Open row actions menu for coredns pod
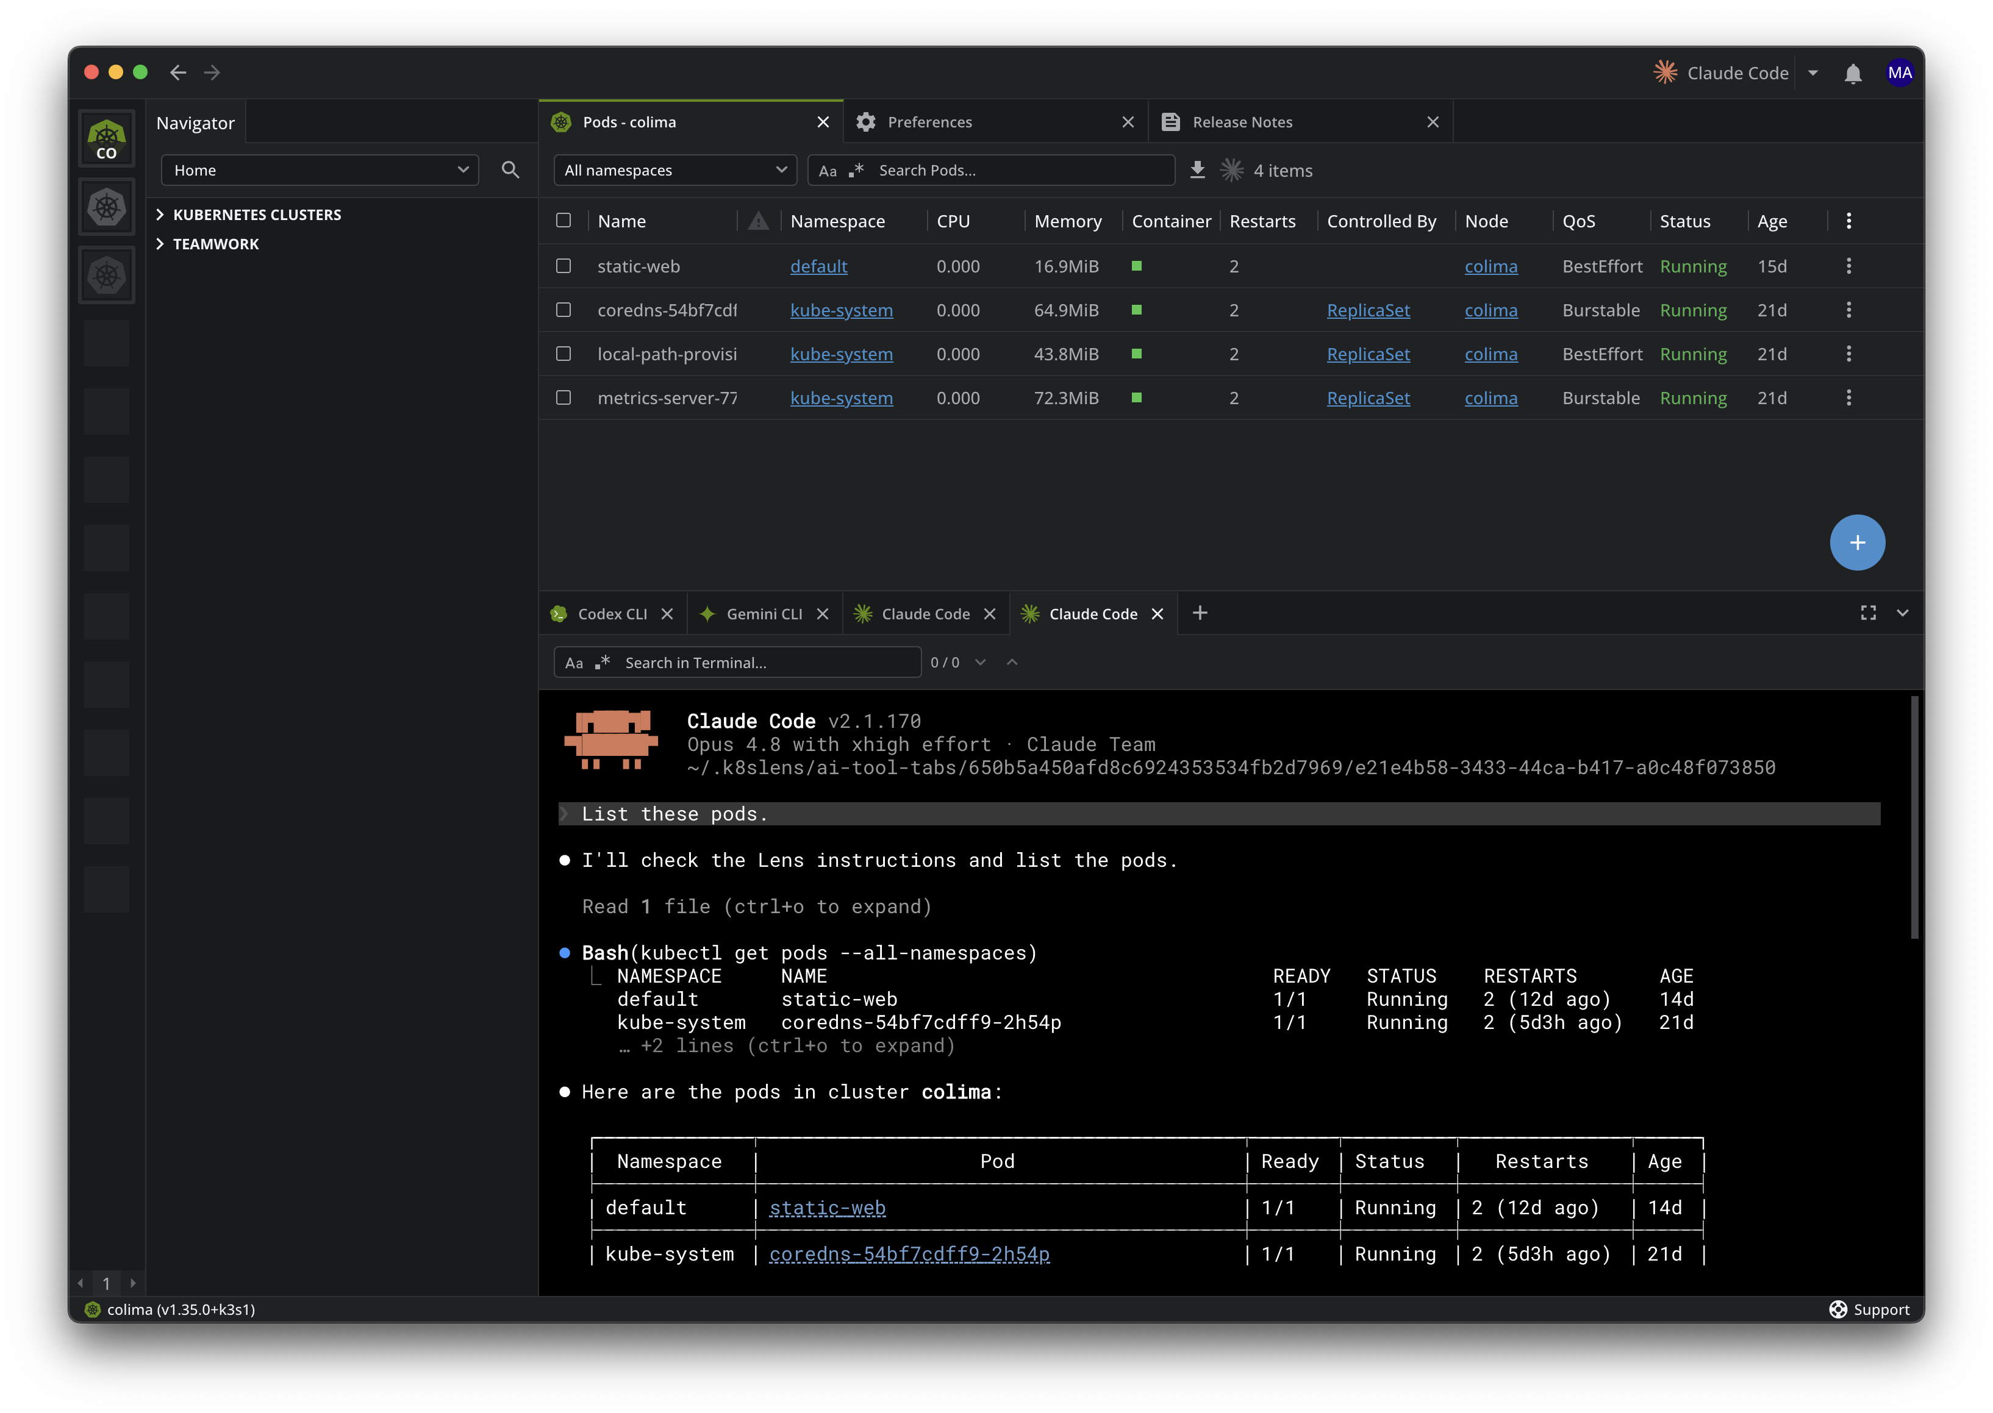 pos(1848,311)
